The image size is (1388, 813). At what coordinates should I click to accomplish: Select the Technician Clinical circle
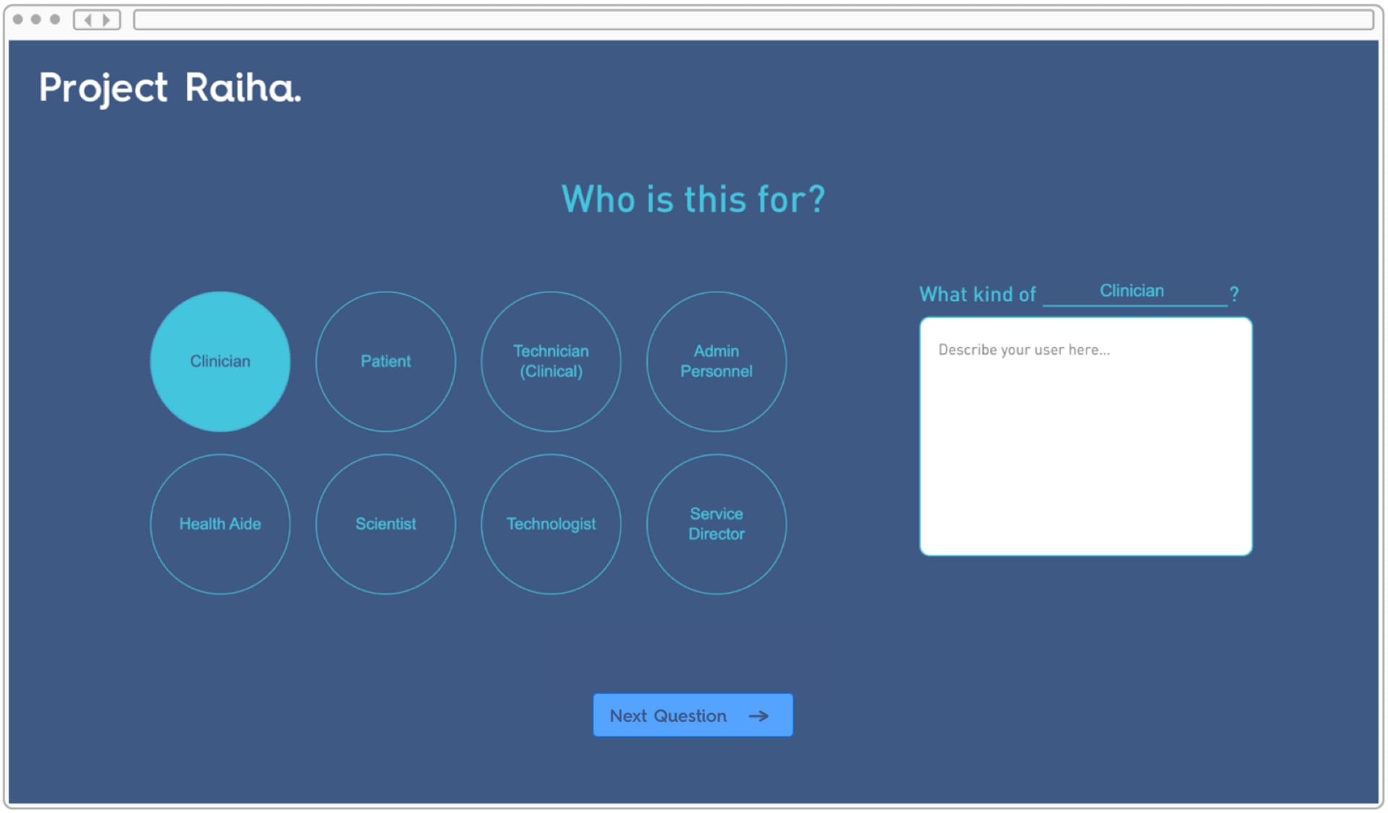549,360
